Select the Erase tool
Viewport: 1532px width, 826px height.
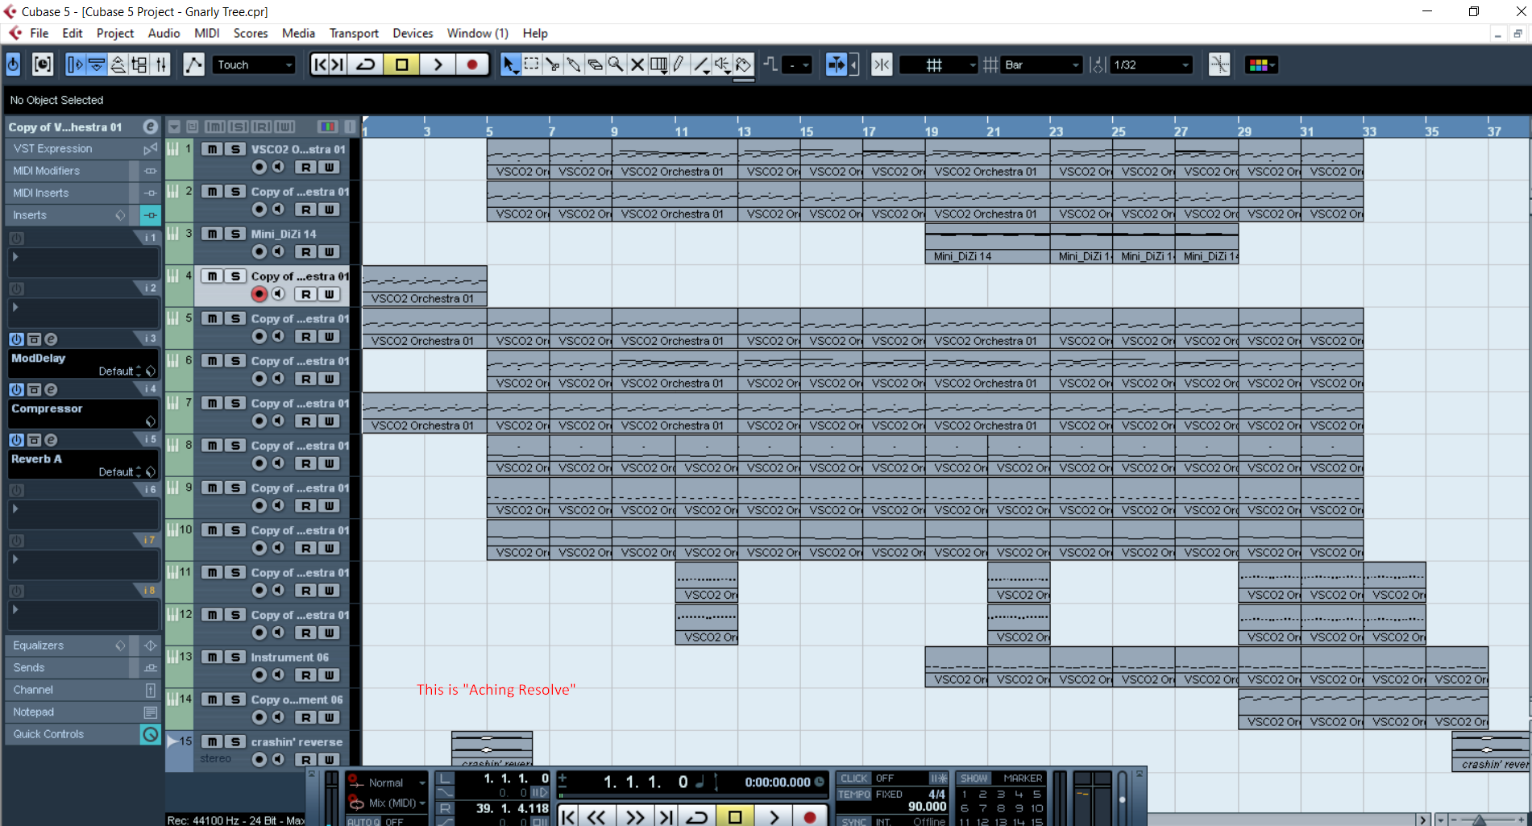595,64
